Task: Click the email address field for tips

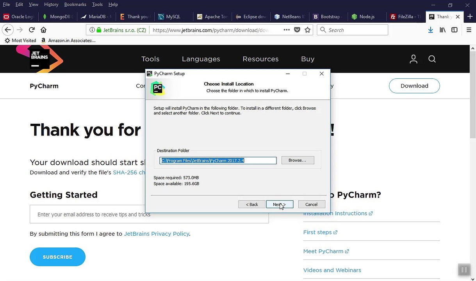Action: click(x=149, y=214)
